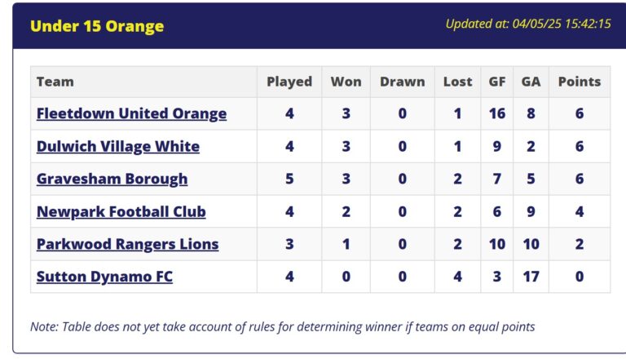The height and width of the screenshot is (359, 626).
Task: Click the Updated at timestamp text
Action: tap(528, 24)
